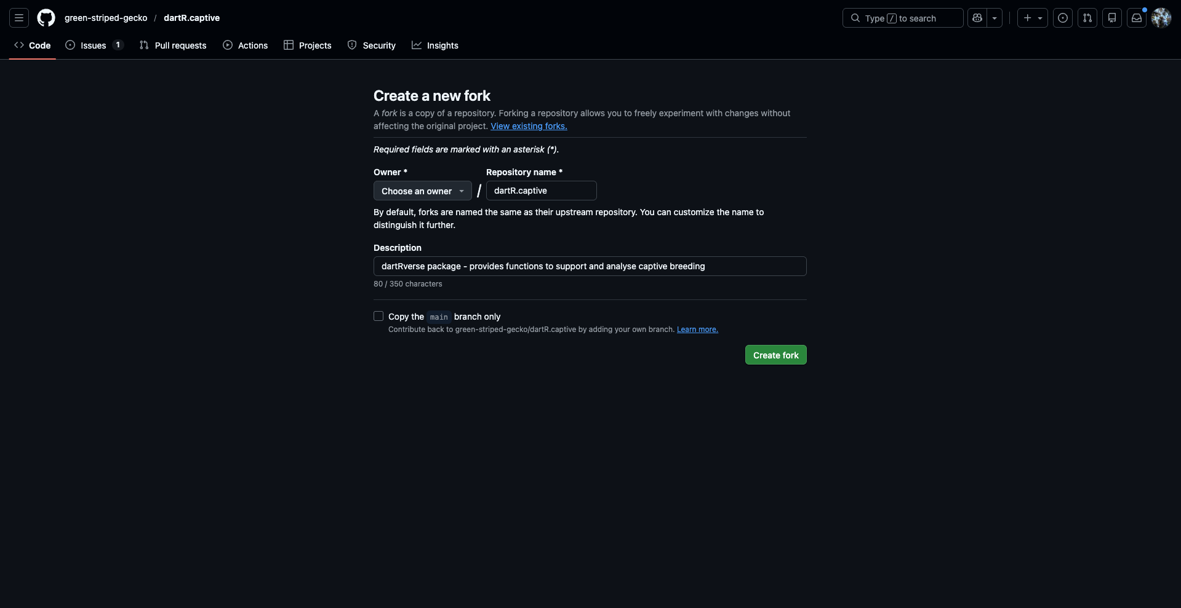
Task: Focus the Description text field
Action: [x=590, y=266]
